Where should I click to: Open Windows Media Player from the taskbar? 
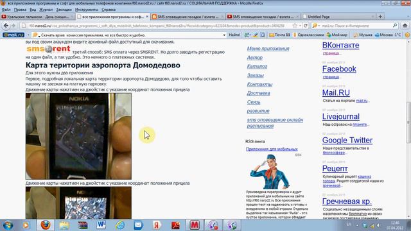26,225
